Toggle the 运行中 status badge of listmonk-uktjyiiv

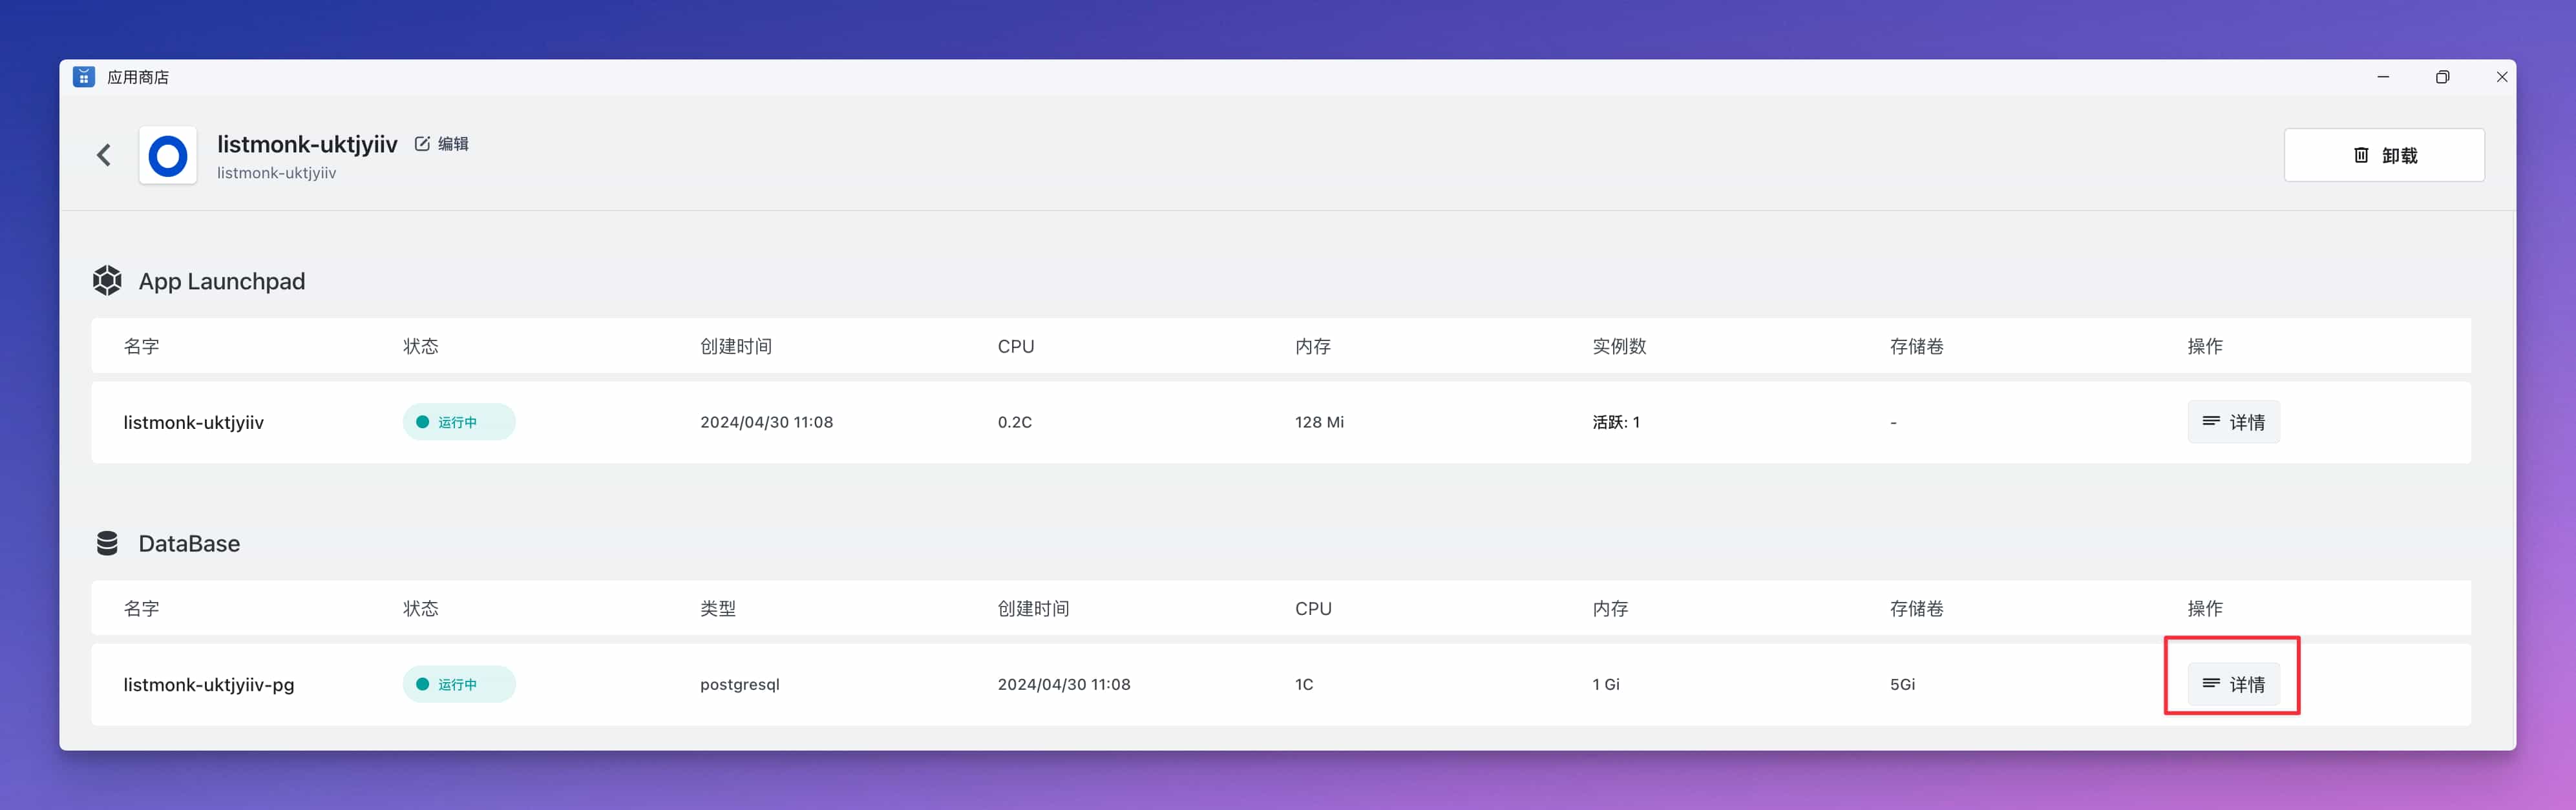(458, 421)
